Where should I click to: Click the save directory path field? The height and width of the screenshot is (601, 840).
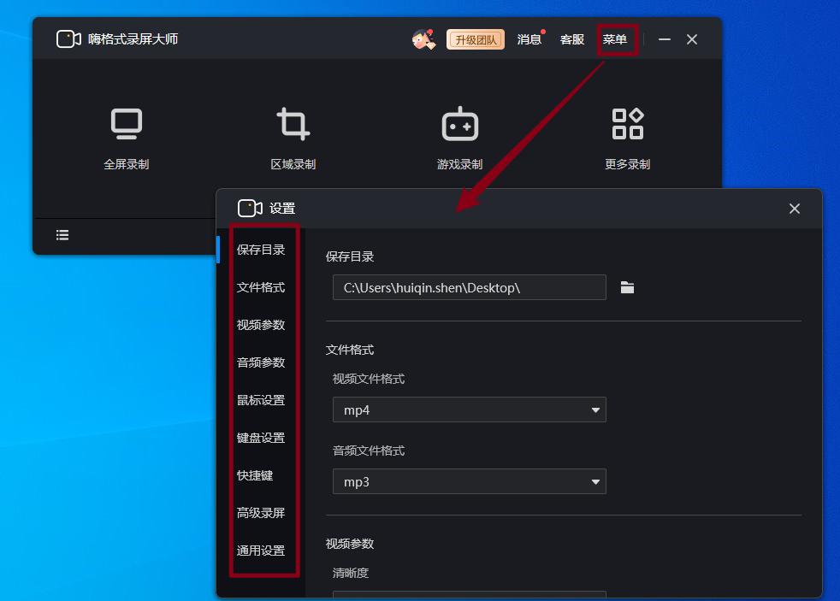[469, 287]
